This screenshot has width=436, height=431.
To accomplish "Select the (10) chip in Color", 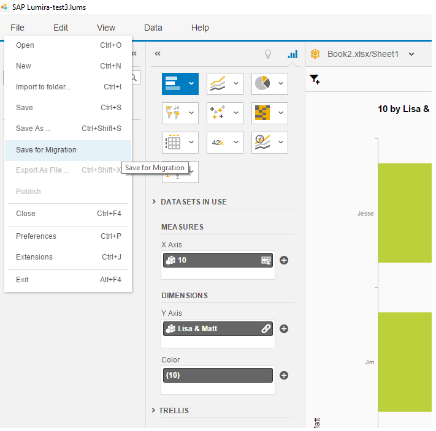I will tap(218, 375).
